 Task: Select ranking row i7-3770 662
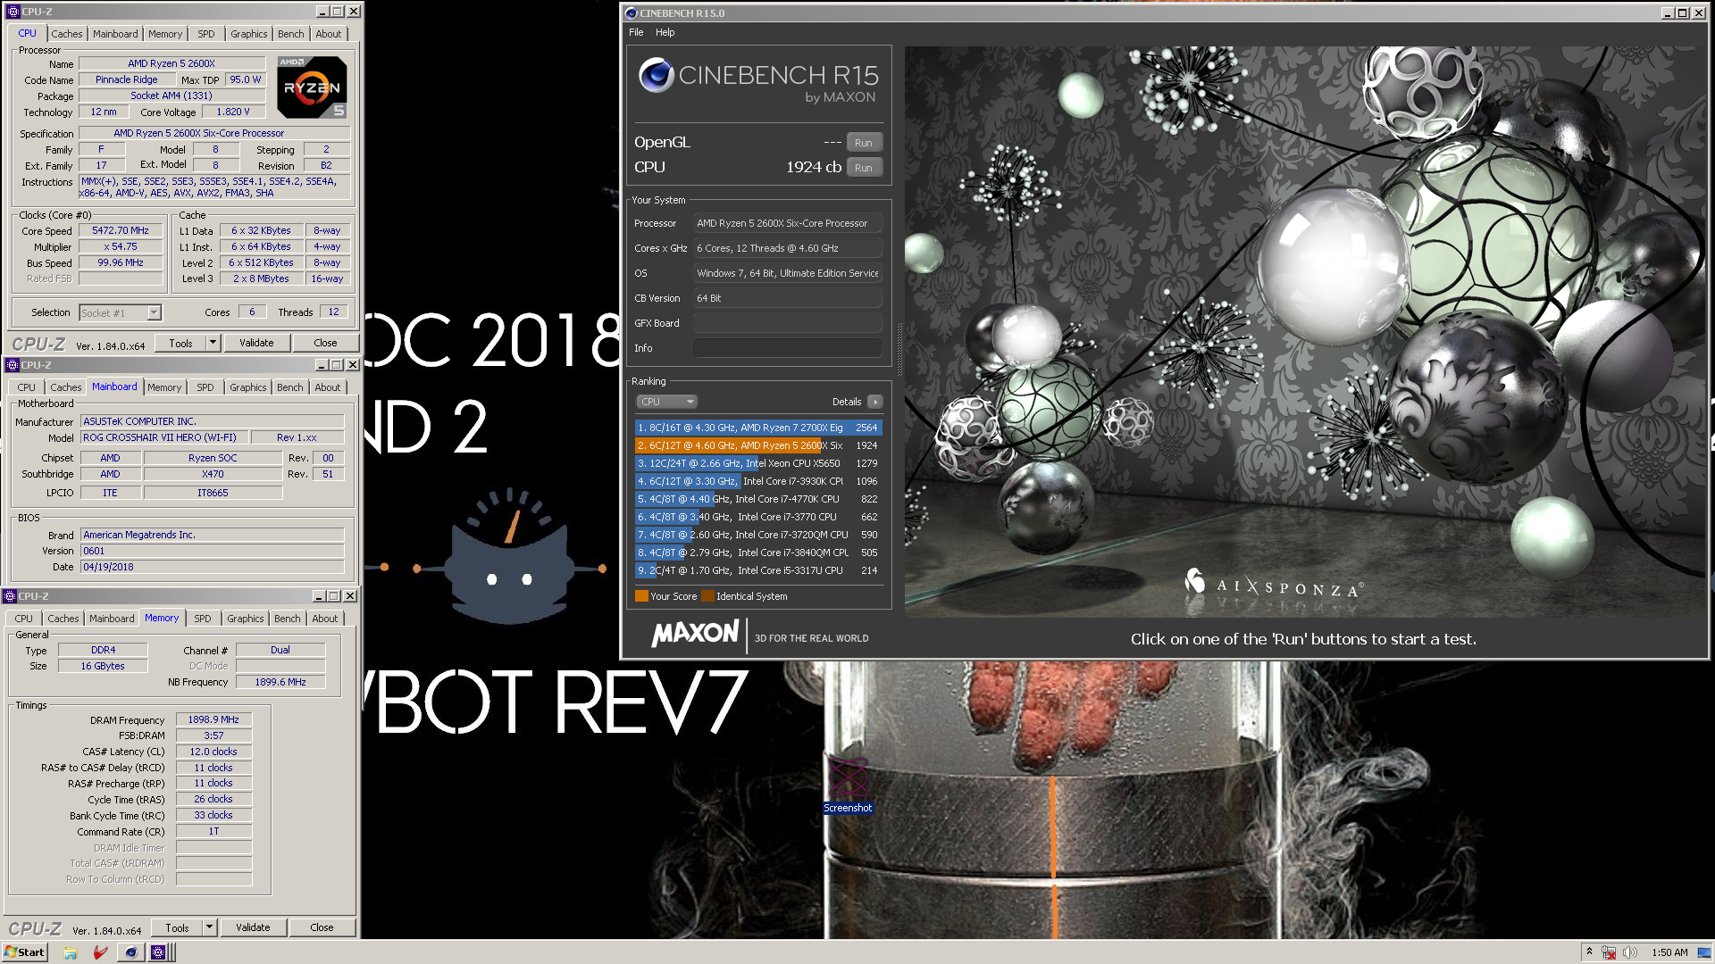click(758, 517)
